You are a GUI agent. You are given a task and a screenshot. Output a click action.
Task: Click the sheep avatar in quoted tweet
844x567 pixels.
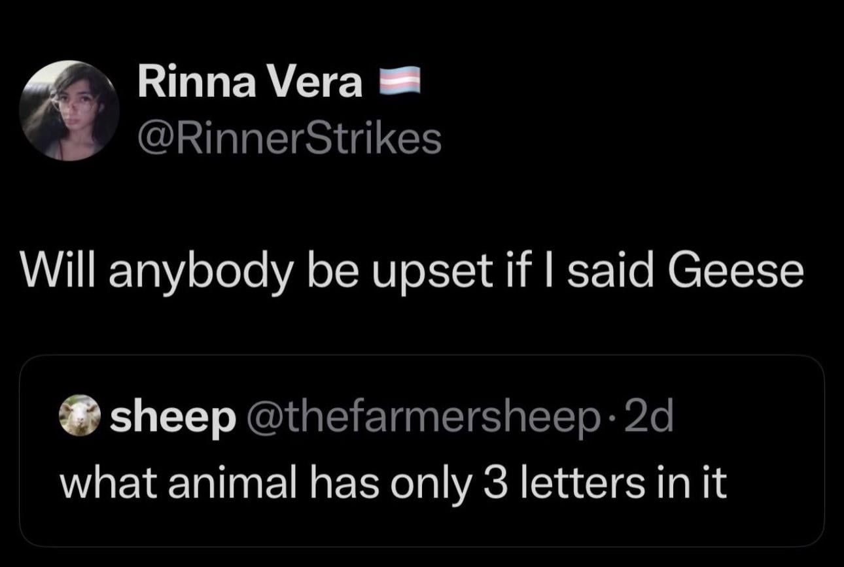click(80, 417)
